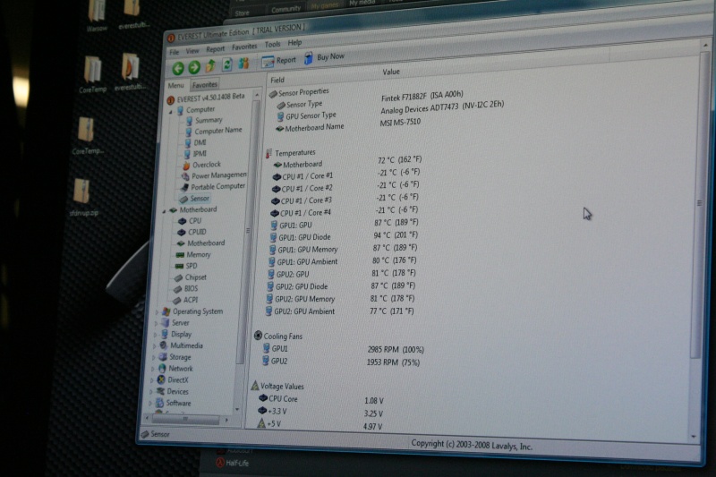Select Computer Name in the tree
Viewport: 716px width, 477px height.
click(213, 131)
